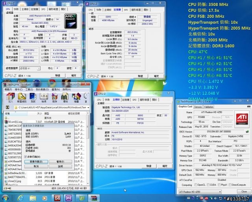252x202 pixels.
Task: Click the AMD Phenom II logo in CPU-Z
Action: [70, 21]
